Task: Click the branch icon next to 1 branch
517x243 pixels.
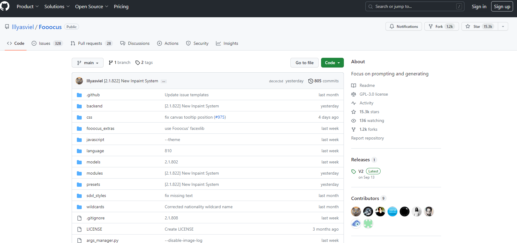Action: pos(111,63)
